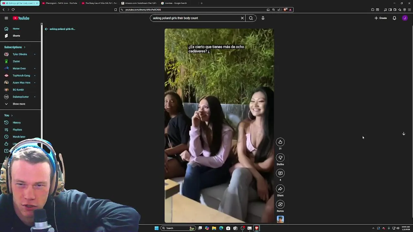Open the Short's comments panel

[280, 173]
